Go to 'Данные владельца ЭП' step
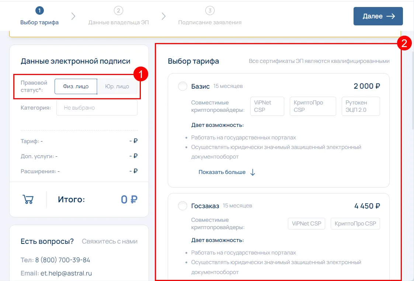This screenshot has height=281, width=414. click(118, 22)
